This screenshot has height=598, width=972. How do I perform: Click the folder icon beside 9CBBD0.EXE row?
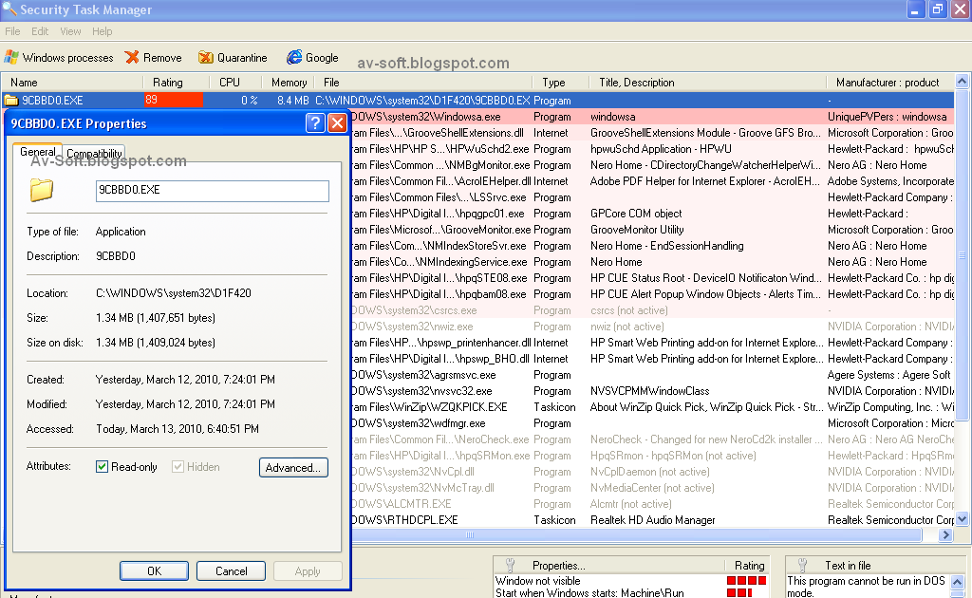(x=11, y=101)
